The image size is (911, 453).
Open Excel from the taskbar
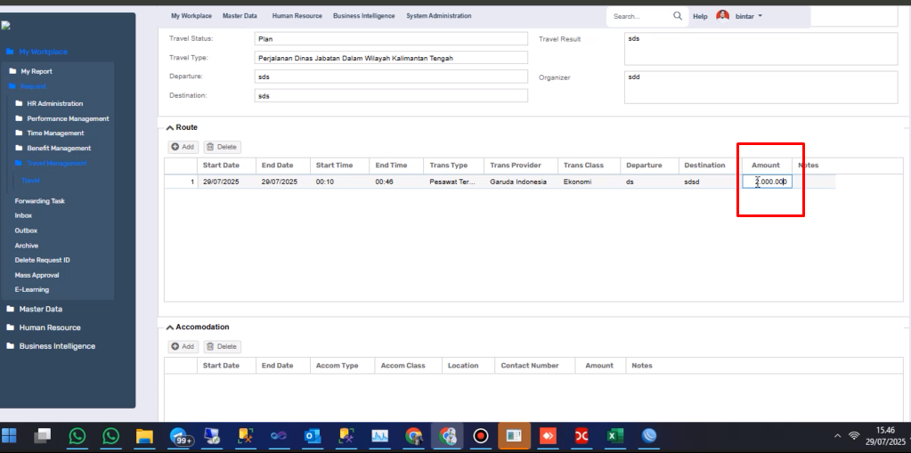614,435
